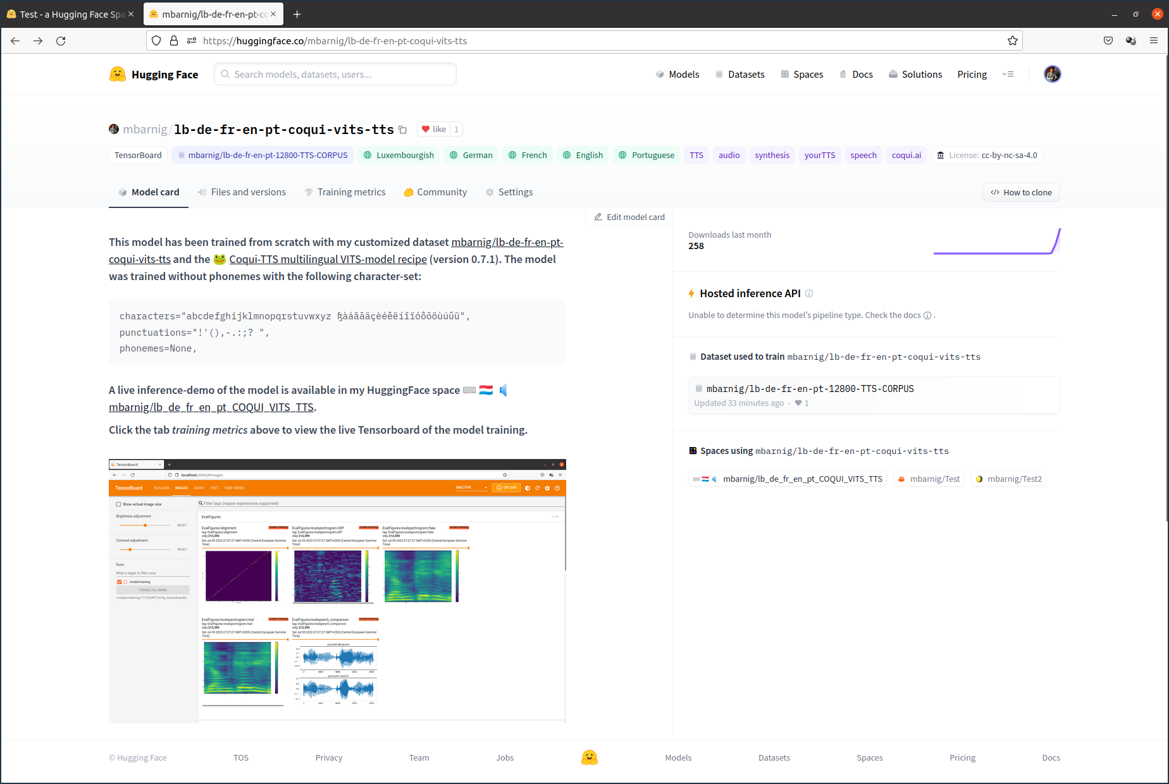Open the Firefox hamburger application menu

pyautogui.click(x=1154, y=41)
